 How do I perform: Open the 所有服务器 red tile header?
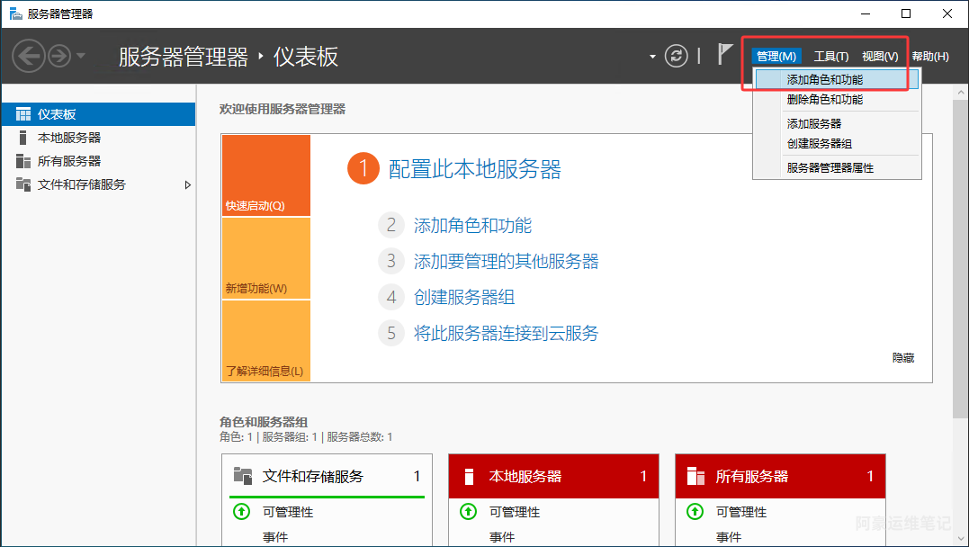click(x=781, y=476)
